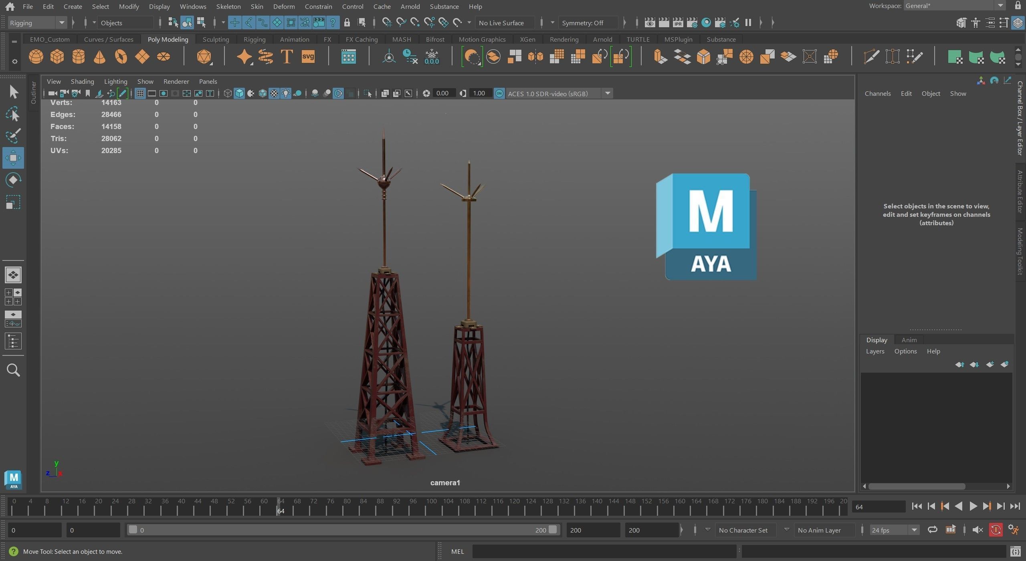Click the No Live Surface button
Viewport: 1026px width, 561px height.
click(501, 23)
